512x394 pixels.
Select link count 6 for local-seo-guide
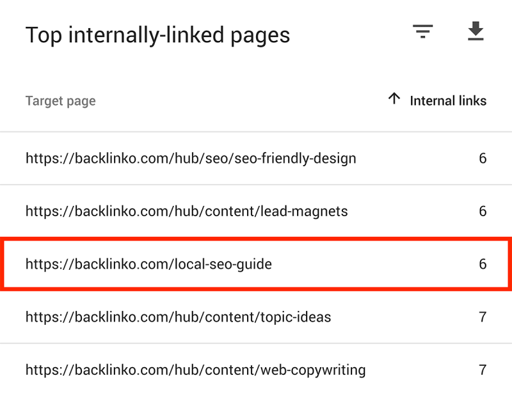[483, 264]
